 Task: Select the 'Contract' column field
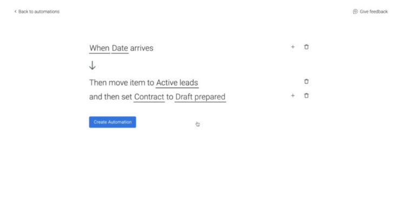[x=149, y=97]
